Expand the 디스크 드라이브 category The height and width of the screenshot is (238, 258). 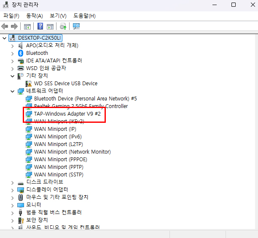click(13, 182)
